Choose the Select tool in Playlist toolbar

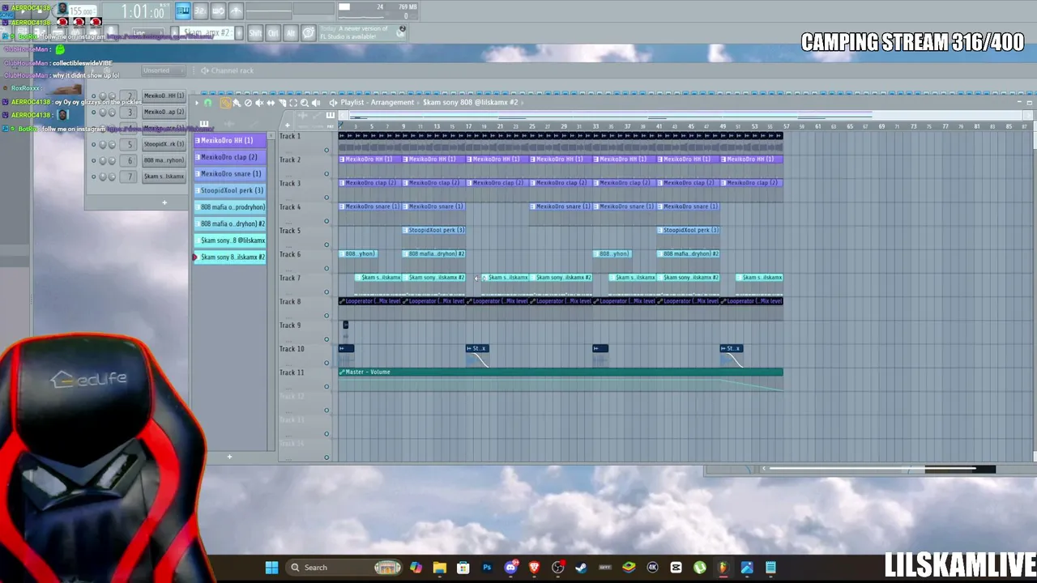pos(293,103)
